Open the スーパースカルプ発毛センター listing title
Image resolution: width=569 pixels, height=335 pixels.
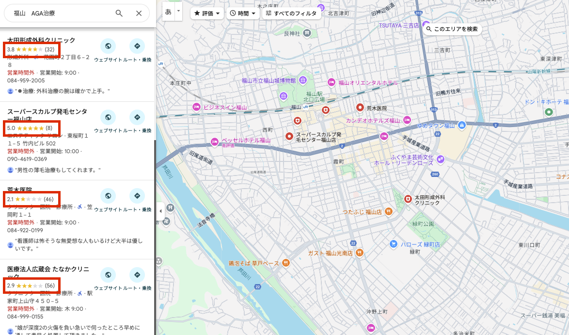[x=47, y=115]
